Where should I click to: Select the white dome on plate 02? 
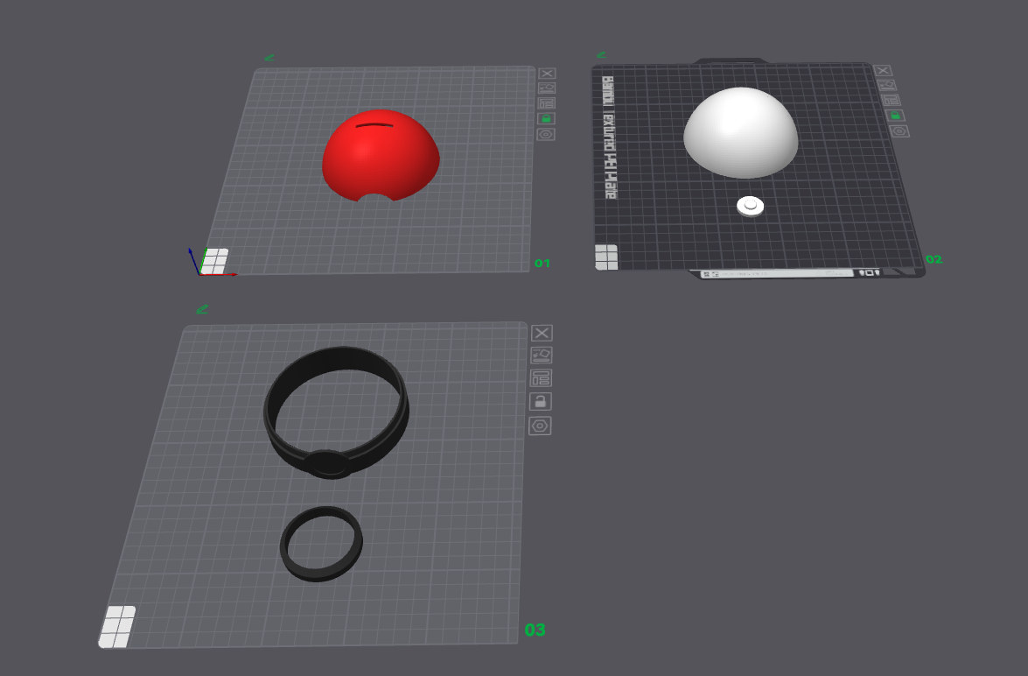(741, 132)
